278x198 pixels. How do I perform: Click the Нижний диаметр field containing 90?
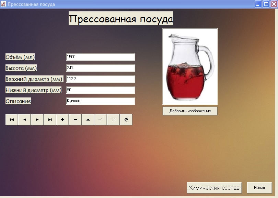pyautogui.click(x=100, y=90)
